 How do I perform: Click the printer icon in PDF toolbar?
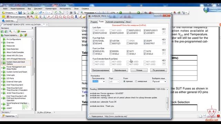coord(24,13)
